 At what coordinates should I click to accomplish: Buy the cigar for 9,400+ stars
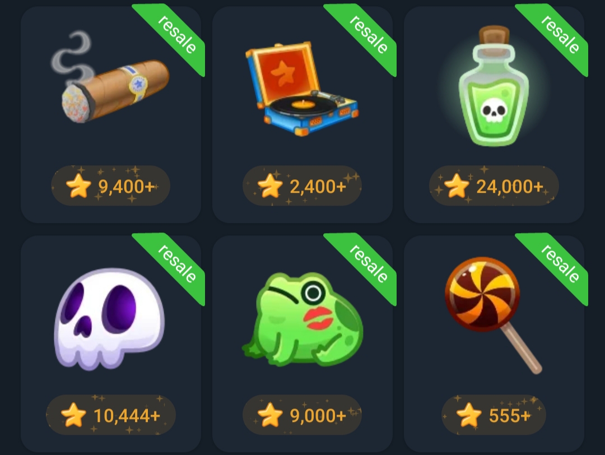tap(111, 185)
